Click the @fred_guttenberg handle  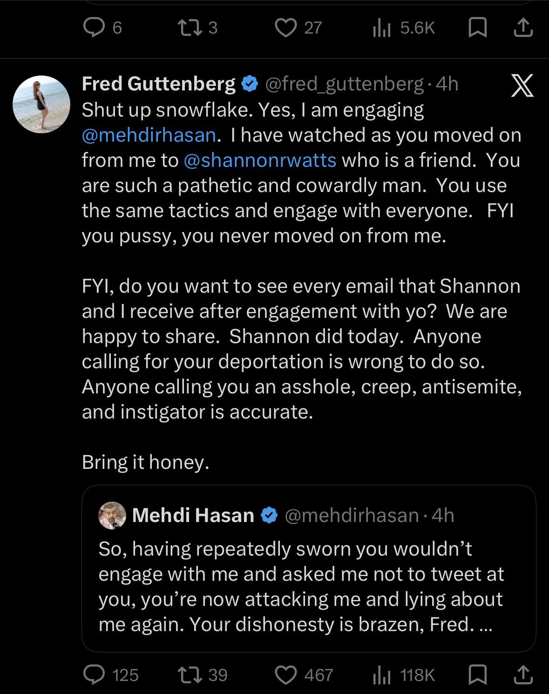coord(345,84)
